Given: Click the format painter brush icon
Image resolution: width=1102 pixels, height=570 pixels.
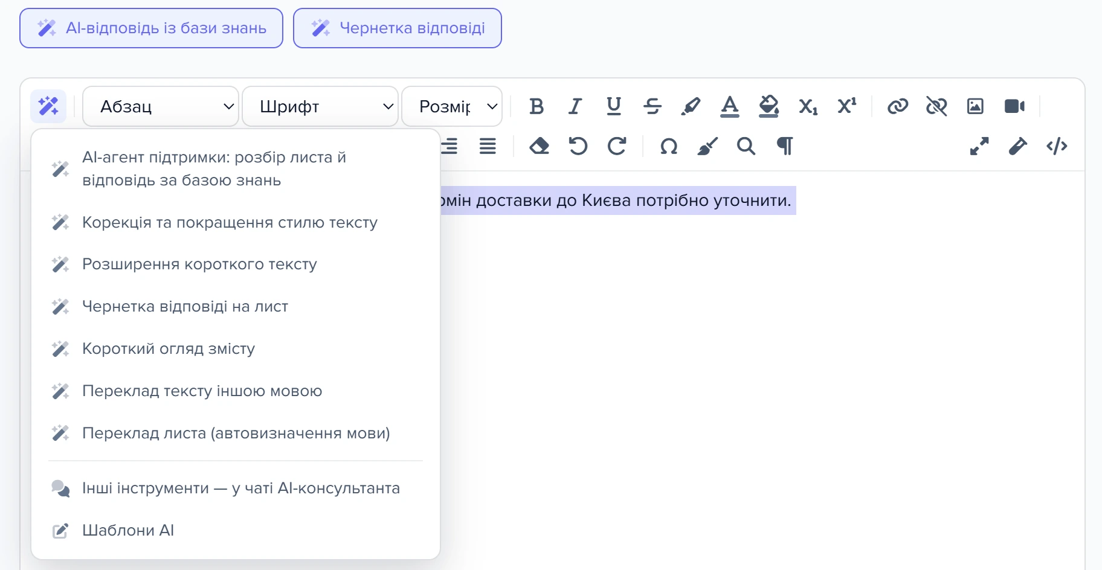Looking at the screenshot, I should click(x=707, y=146).
